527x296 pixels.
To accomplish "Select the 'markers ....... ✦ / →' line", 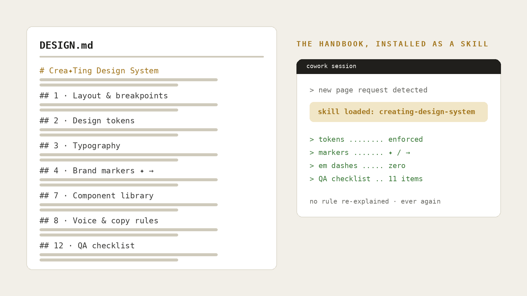I will (x=360, y=153).
